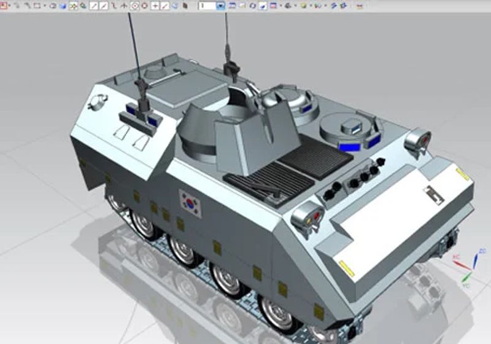Image resolution: width=491 pixels, height=344 pixels.
Task: Click the blue solid cube icon
Action: (x=63, y=6)
